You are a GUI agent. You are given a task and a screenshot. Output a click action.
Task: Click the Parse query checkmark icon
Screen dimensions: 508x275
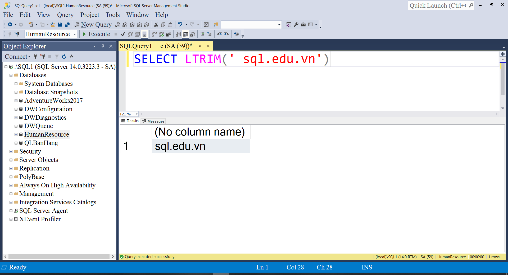point(123,34)
